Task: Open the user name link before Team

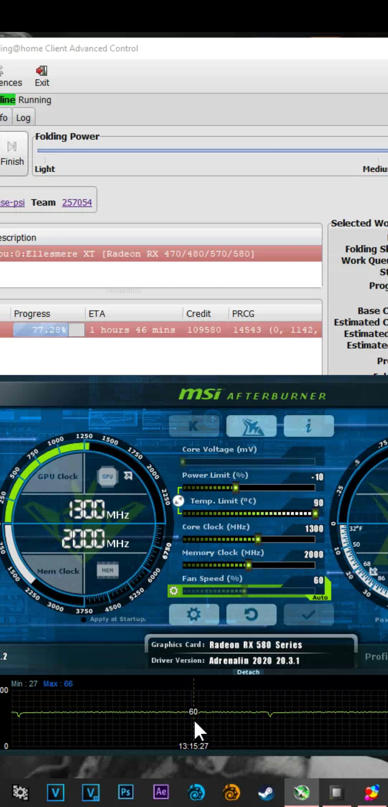Action: click(12, 202)
